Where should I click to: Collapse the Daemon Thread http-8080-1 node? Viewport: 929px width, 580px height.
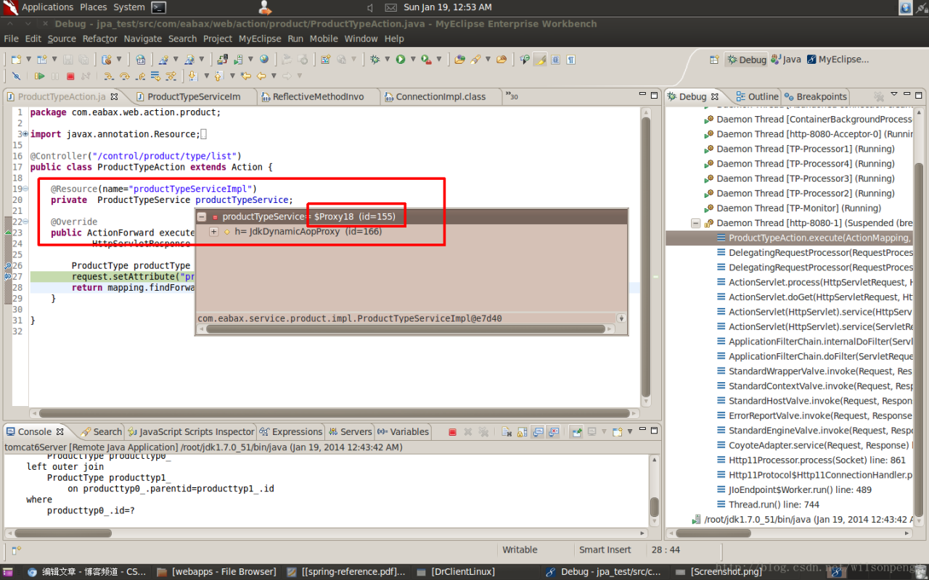[695, 223]
